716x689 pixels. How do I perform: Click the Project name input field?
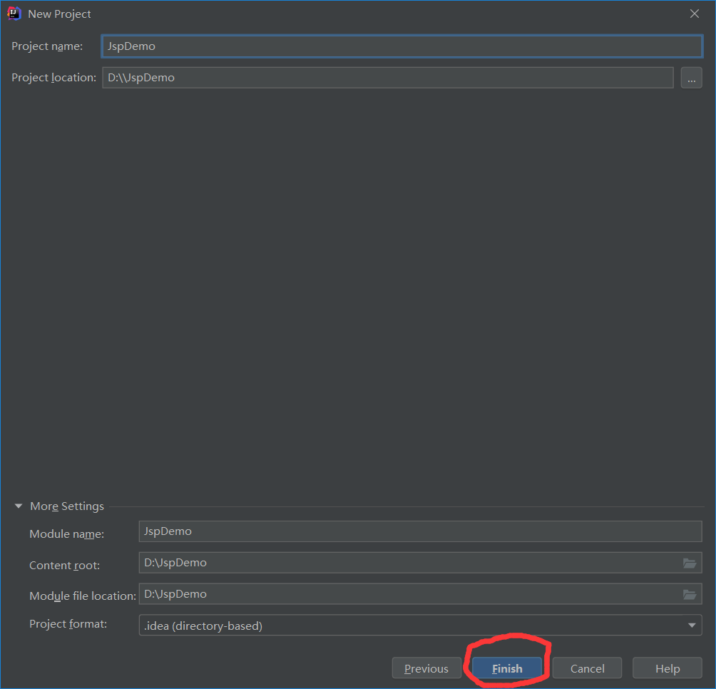click(402, 46)
